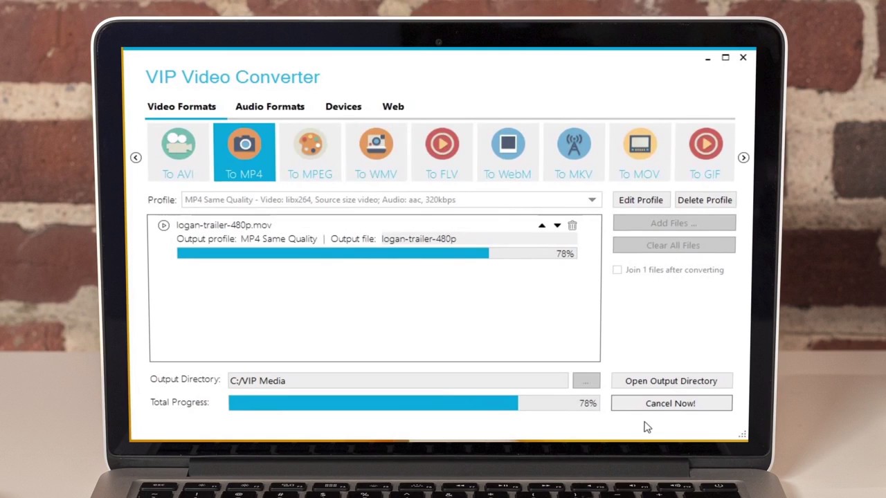Switch to Audio Formats tab
The image size is (886, 498).
(x=270, y=107)
